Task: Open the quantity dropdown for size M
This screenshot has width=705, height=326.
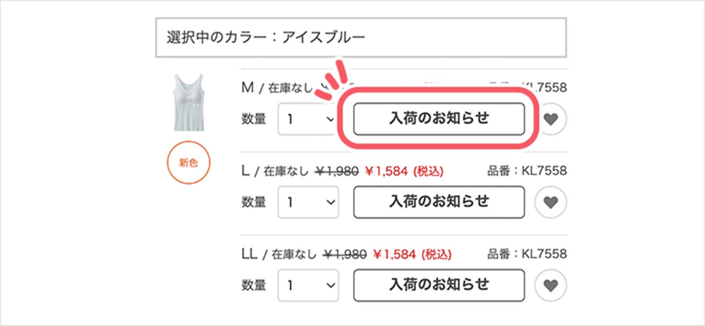Action: point(307,119)
